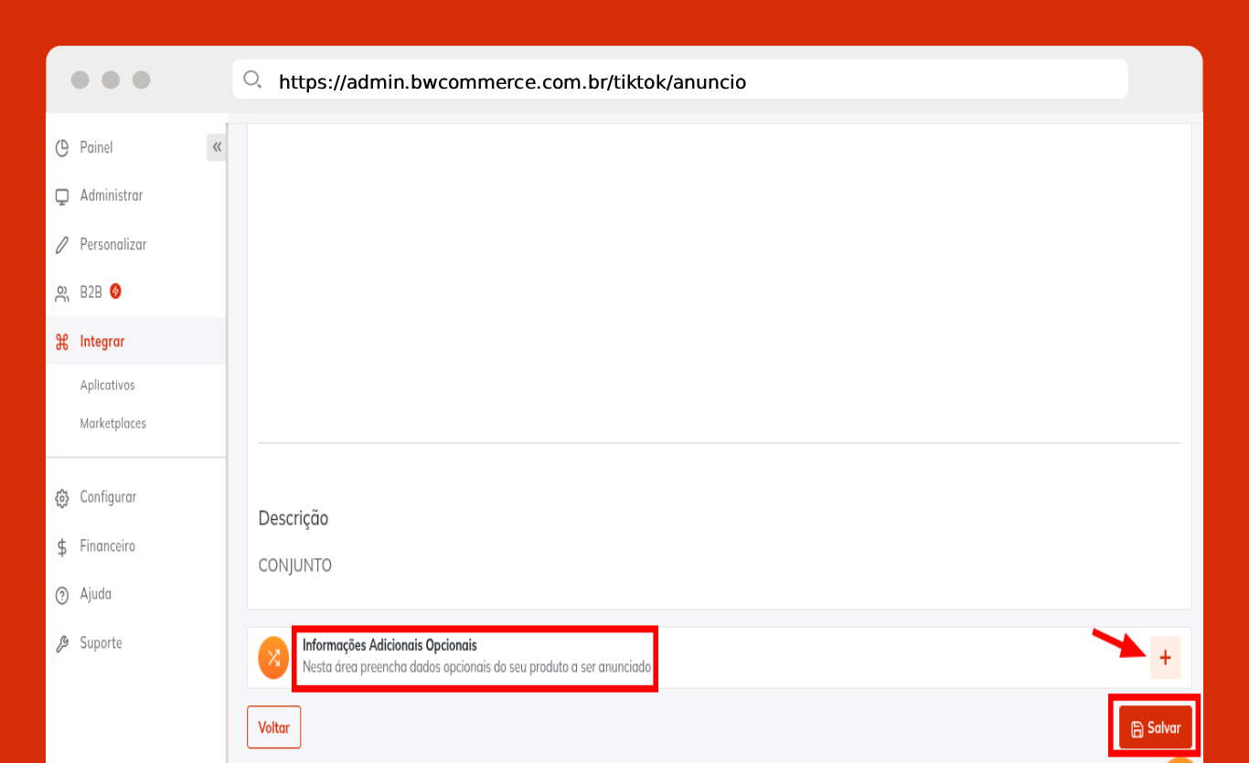Click the CONJUNTO description text
The width and height of the screenshot is (1249, 763).
[295, 566]
